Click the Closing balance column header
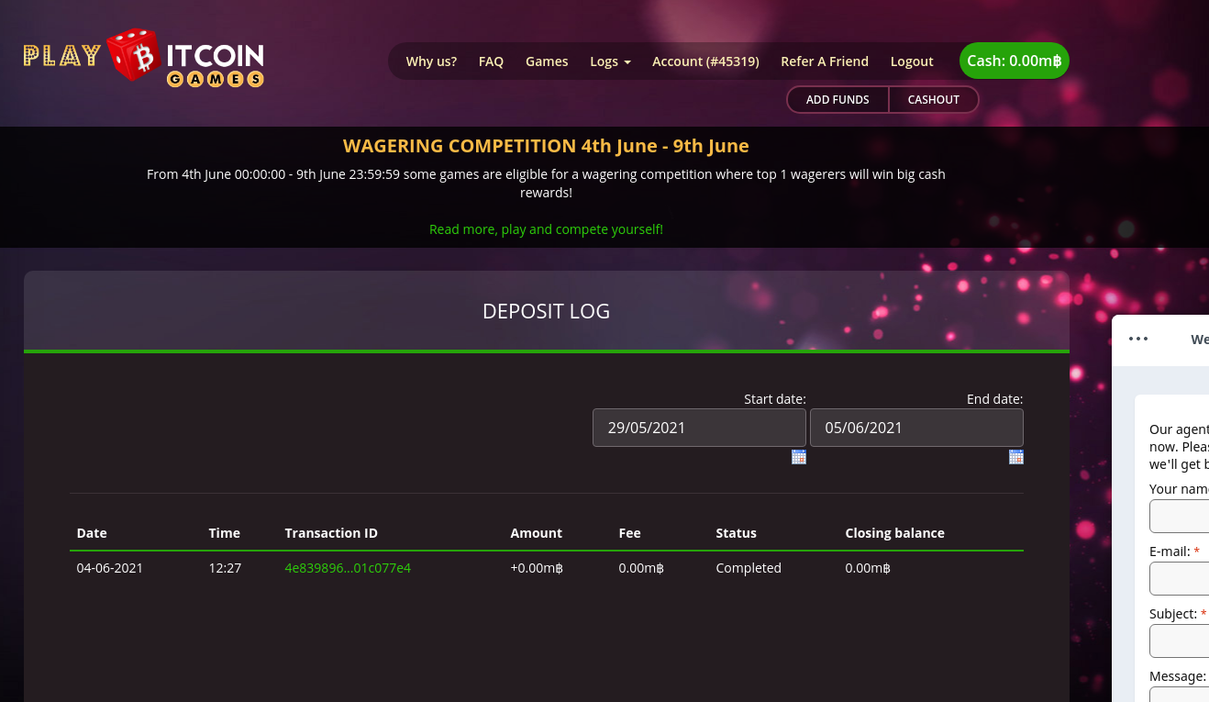This screenshot has height=702, width=1209. [894, 533]
